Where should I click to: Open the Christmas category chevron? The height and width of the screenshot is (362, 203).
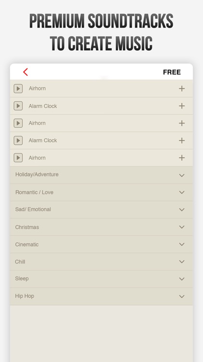pos(182,227)
